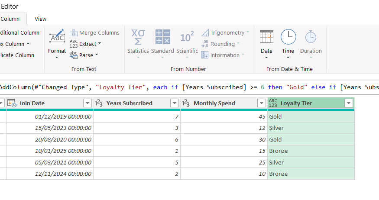The image size is (379, 200).
Task: Select the Loyalty Tier column header
Action: [x=311, y=103]
